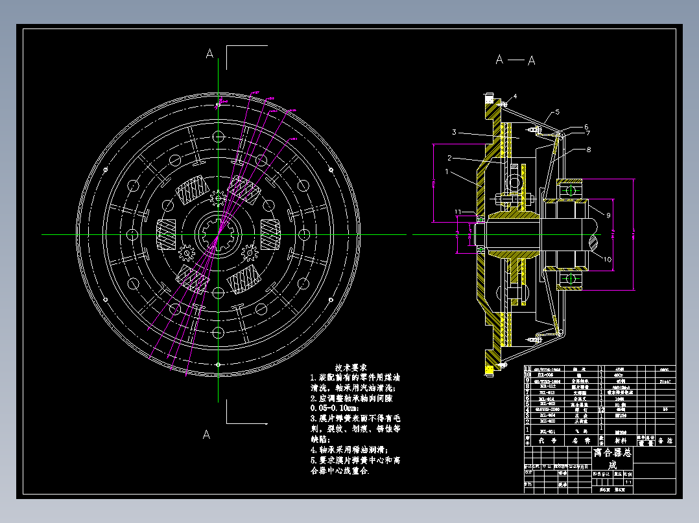The width and height of the screenshot is (699, 523).
Task: Select callout number 4 near top bolt
Action: (515, 96)
